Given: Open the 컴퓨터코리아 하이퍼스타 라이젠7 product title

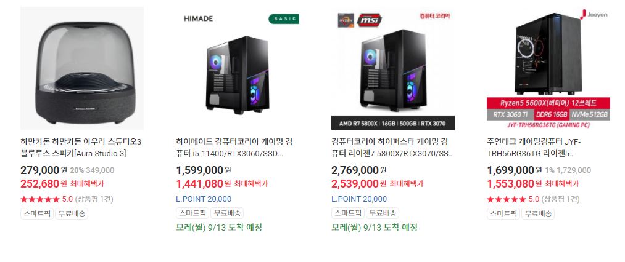Looking at the screenshot, I should tap(392, 148).
